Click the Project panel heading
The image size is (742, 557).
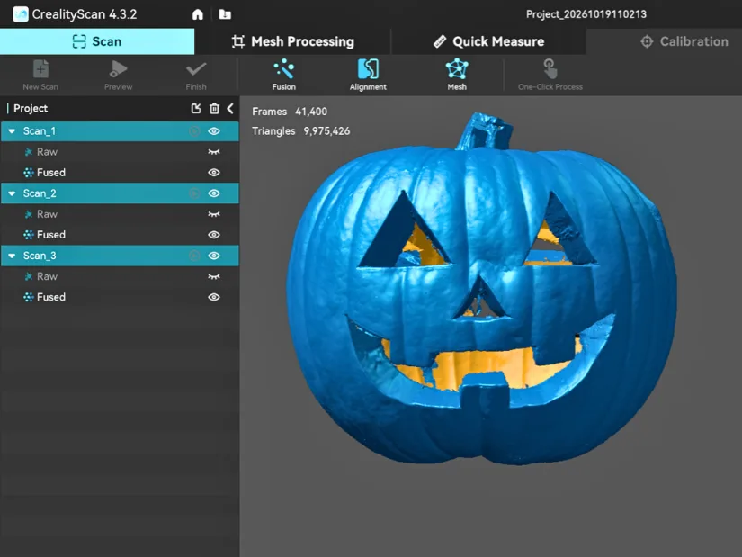(31, 109)
